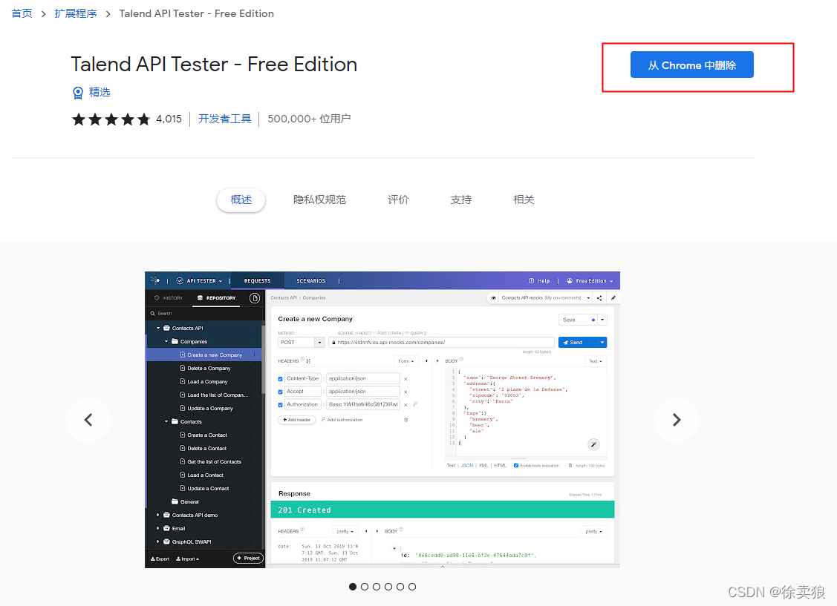Screen dimensions: 837x606
Task: Click the 从 Chrome 中删除 button
Action: [691, 65]
